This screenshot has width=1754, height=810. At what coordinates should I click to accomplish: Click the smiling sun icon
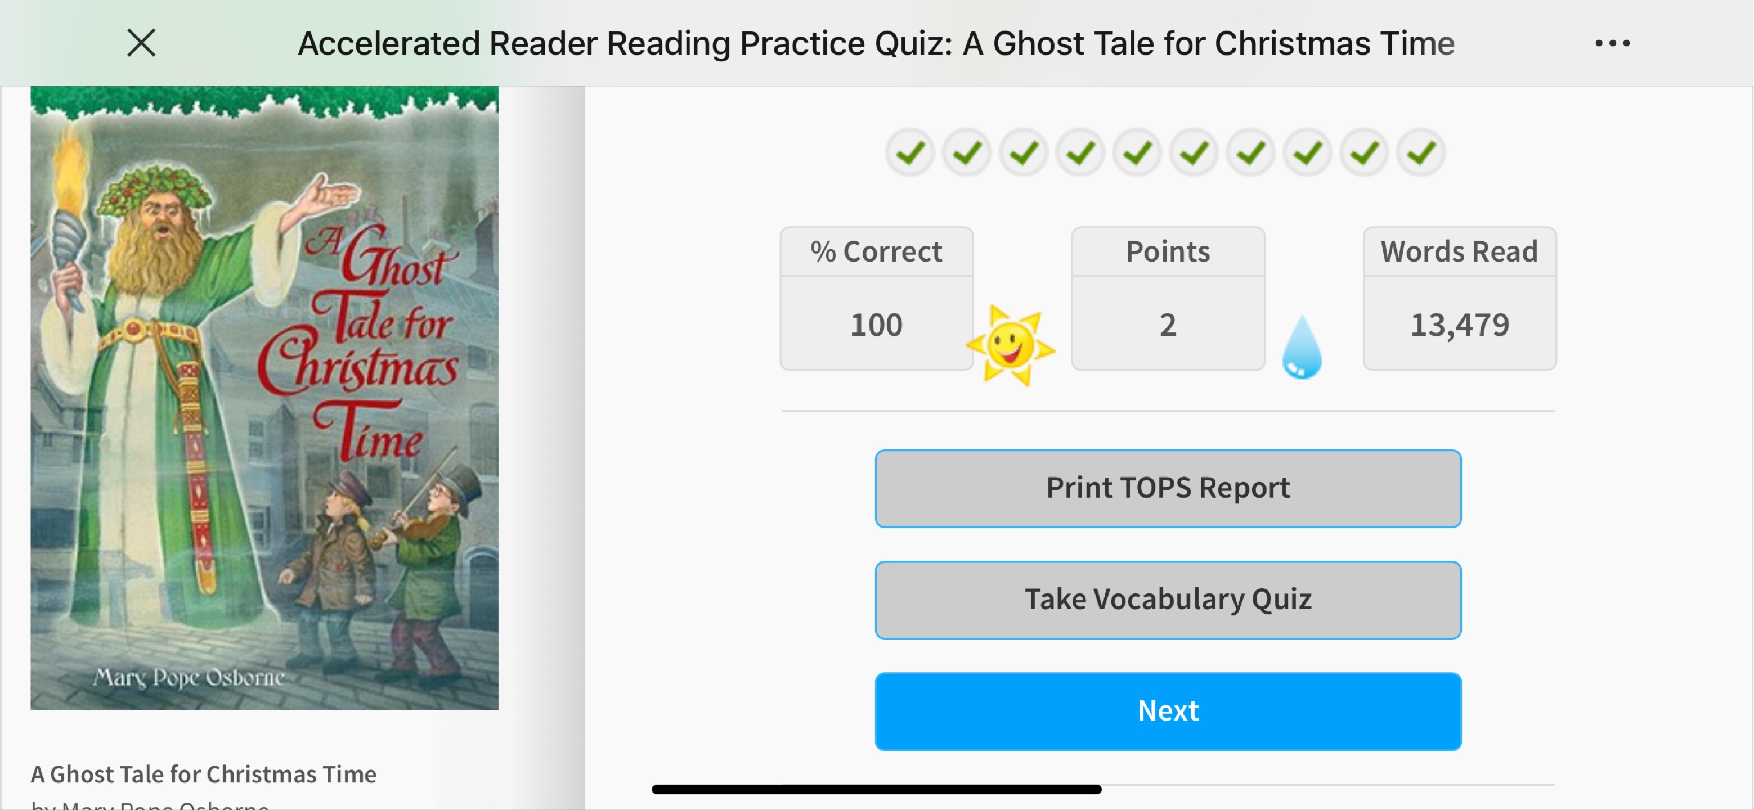coord(1011,345)
